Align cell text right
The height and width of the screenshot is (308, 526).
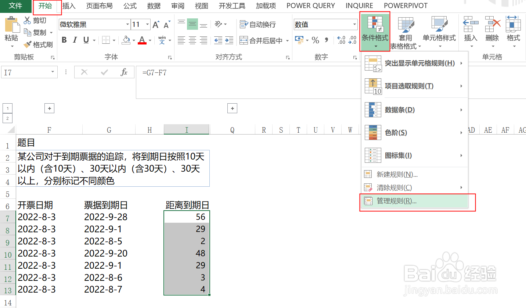click(203, 40)
